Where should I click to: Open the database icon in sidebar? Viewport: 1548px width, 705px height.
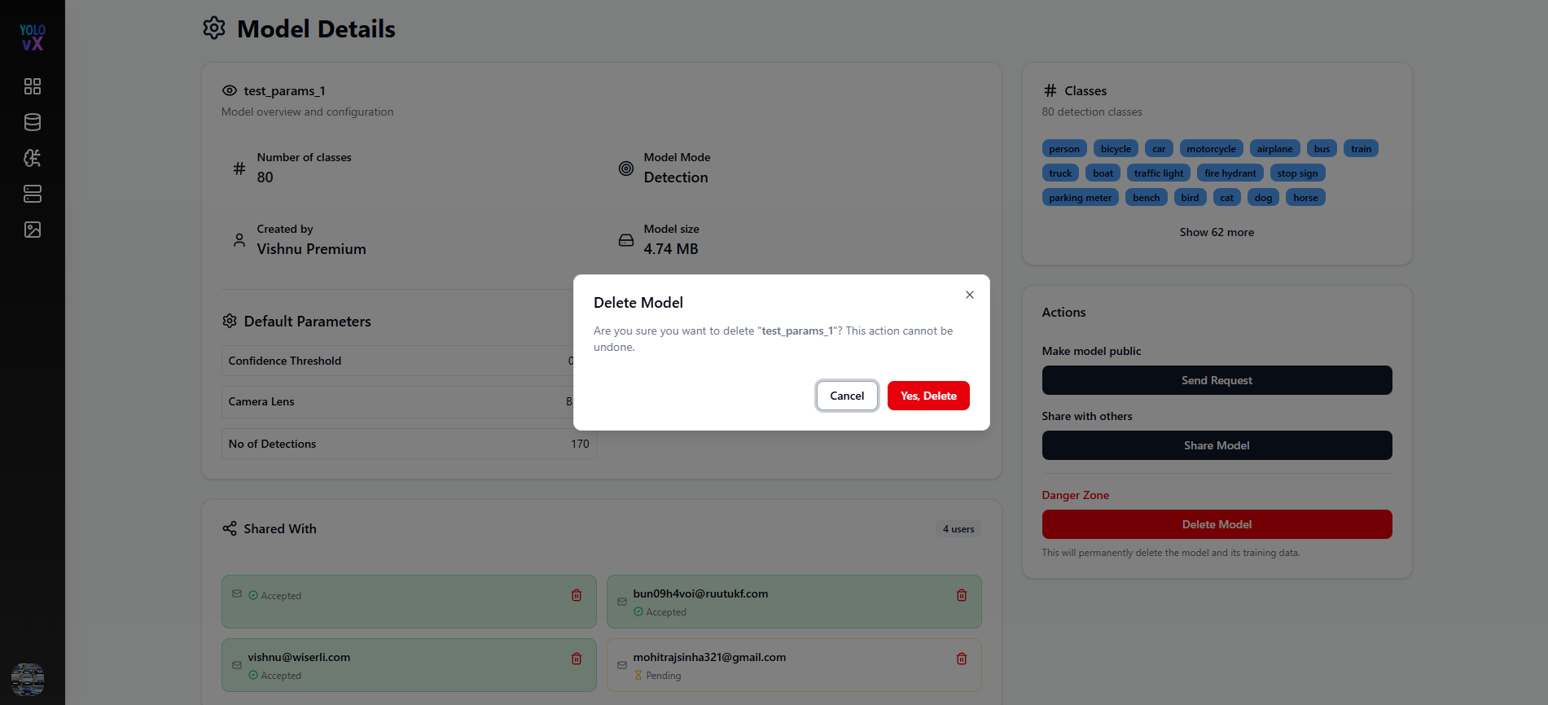click(x=33, y=122)
